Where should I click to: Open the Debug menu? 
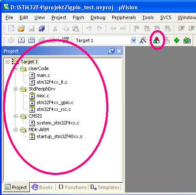(x=98, y=17)
